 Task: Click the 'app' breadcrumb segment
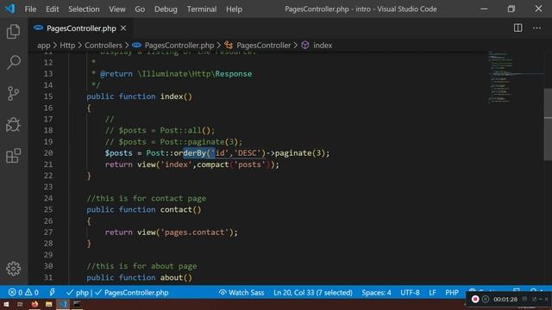[x=44, y=46]
